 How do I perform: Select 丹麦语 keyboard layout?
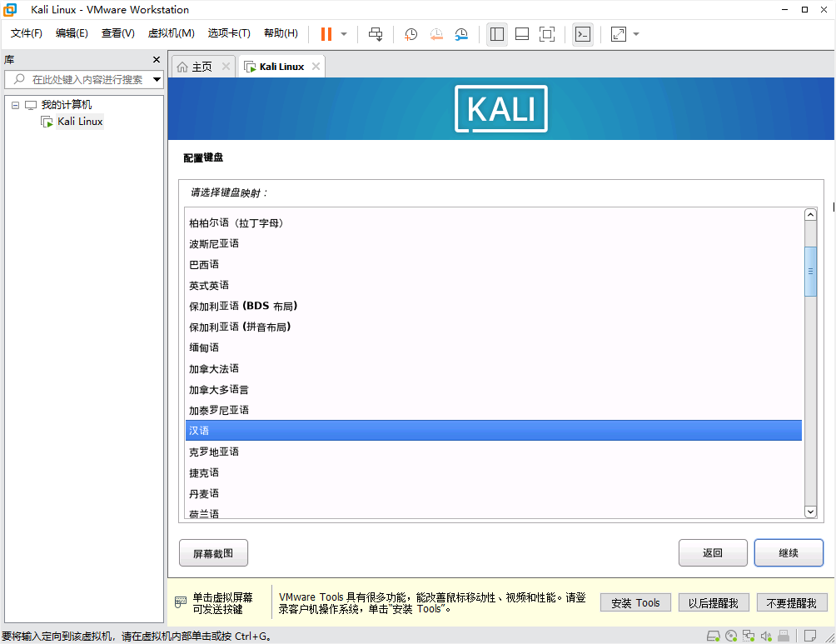click(494, 493)
